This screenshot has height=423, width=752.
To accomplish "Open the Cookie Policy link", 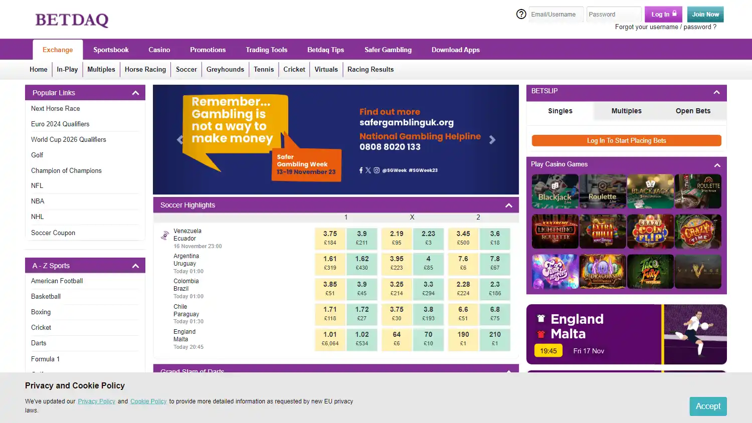I will pyautogui.click(x=148, y=401).
